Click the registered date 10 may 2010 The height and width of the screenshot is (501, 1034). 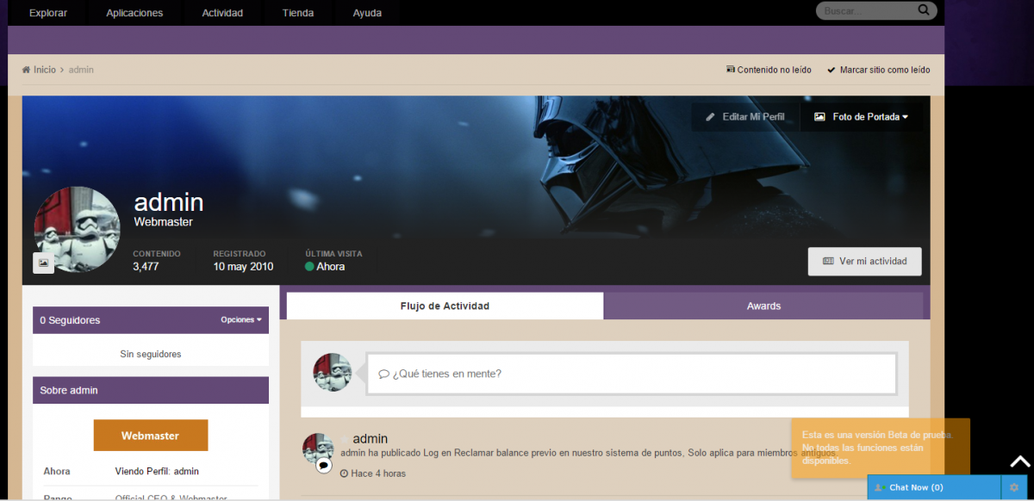(x=243, y=267)
